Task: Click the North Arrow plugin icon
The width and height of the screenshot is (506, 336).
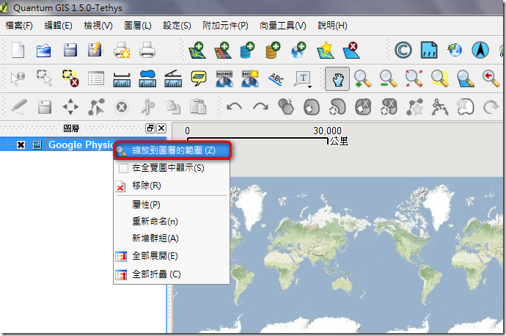Action: 480,51
